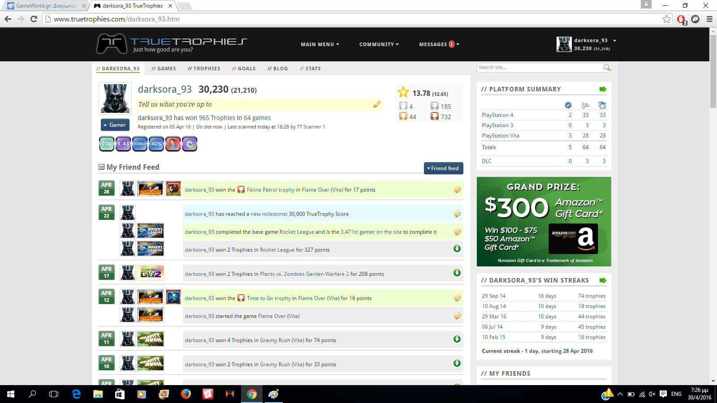Open Rocket League completion link
The height and width of the screenshot is (403, 717).
click(x=297, y=232)
